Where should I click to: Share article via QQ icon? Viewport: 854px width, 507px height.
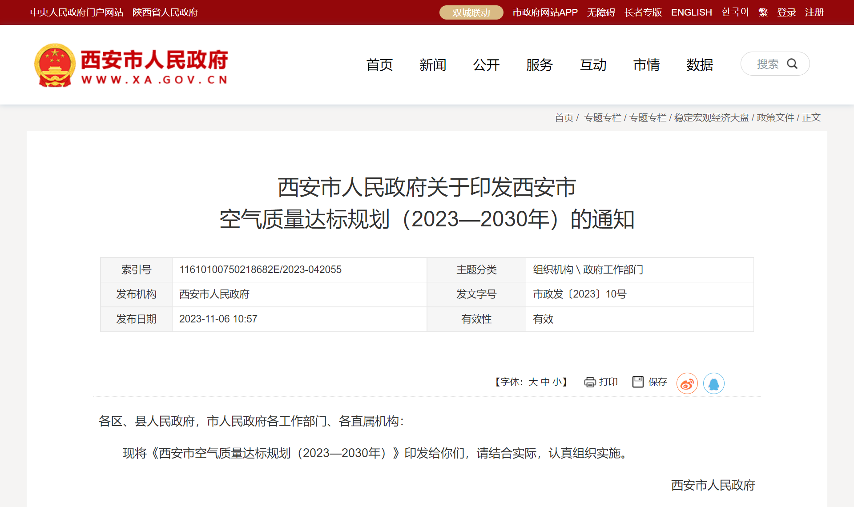pos(713,383)
